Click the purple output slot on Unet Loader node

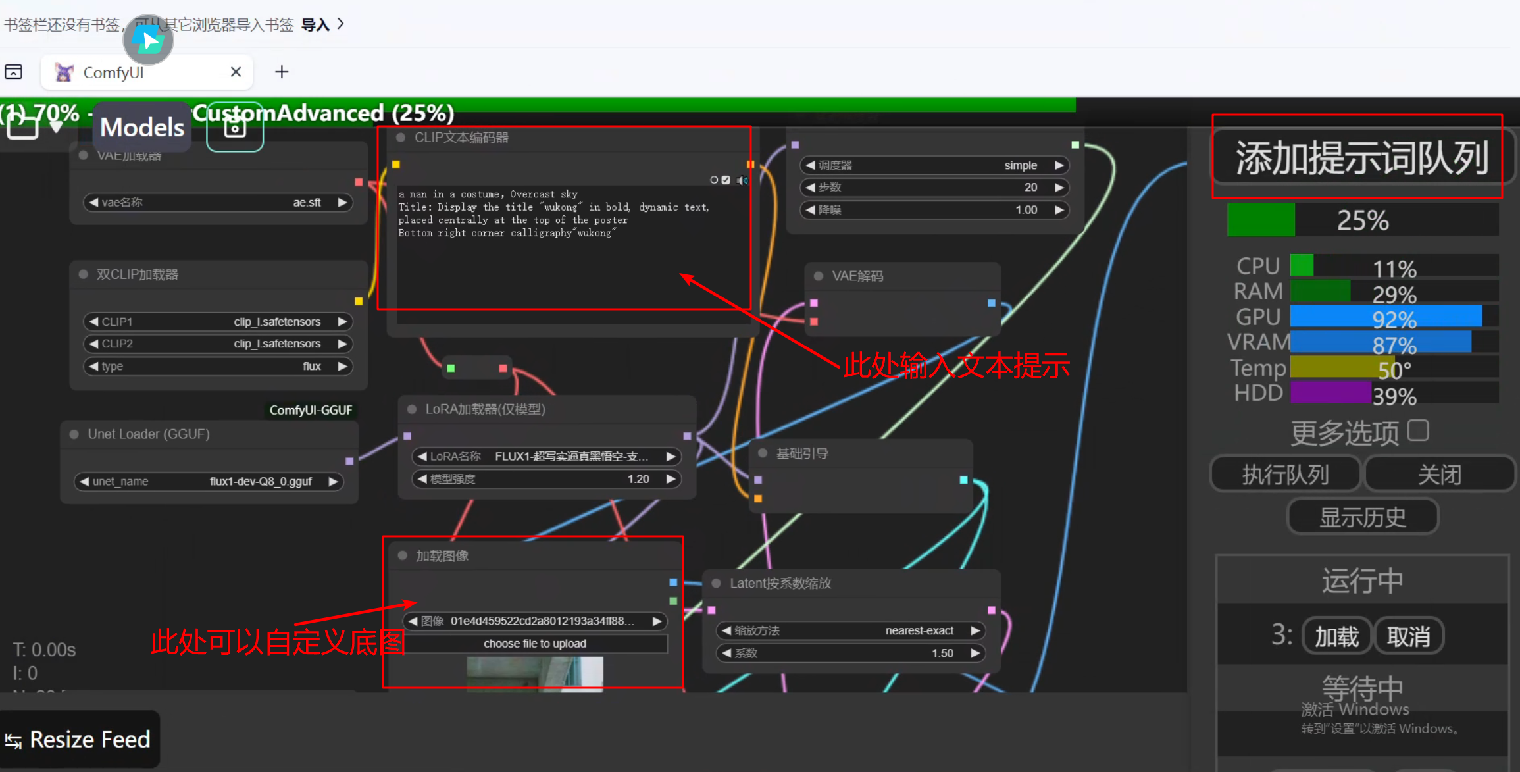point(349,461)
